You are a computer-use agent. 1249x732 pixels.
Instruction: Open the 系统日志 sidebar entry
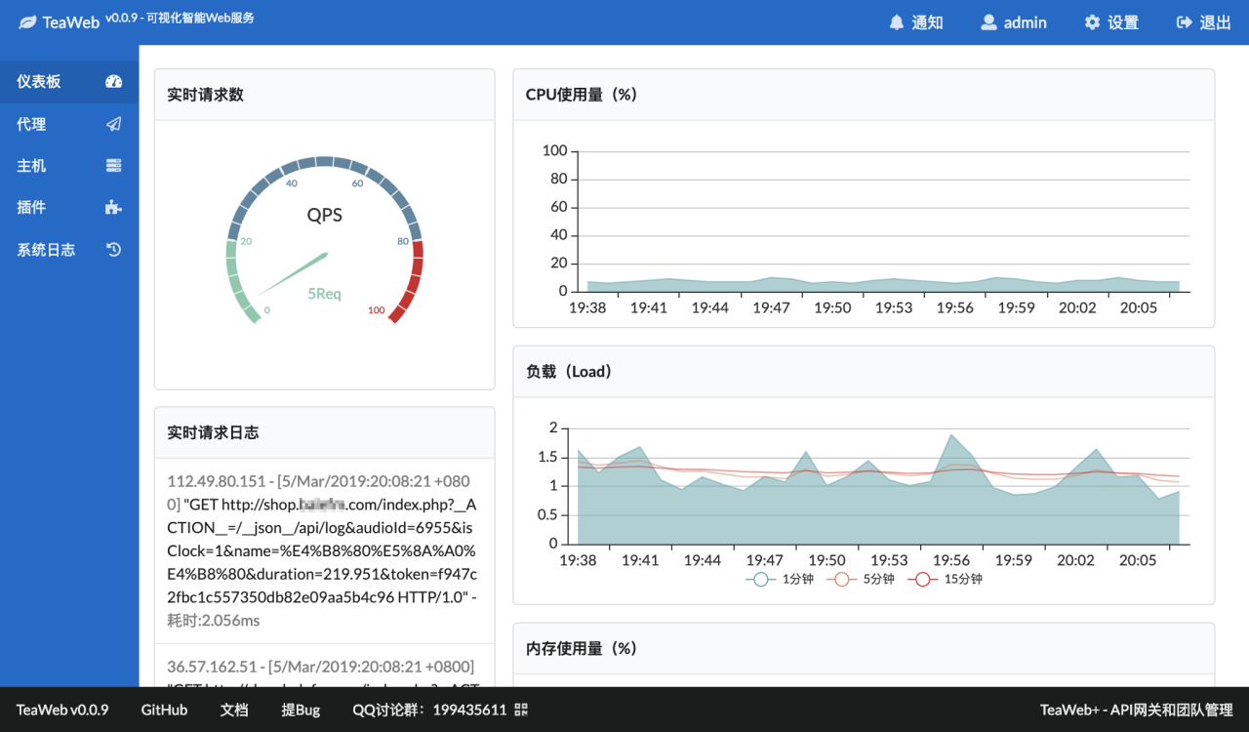click(46, 249)
